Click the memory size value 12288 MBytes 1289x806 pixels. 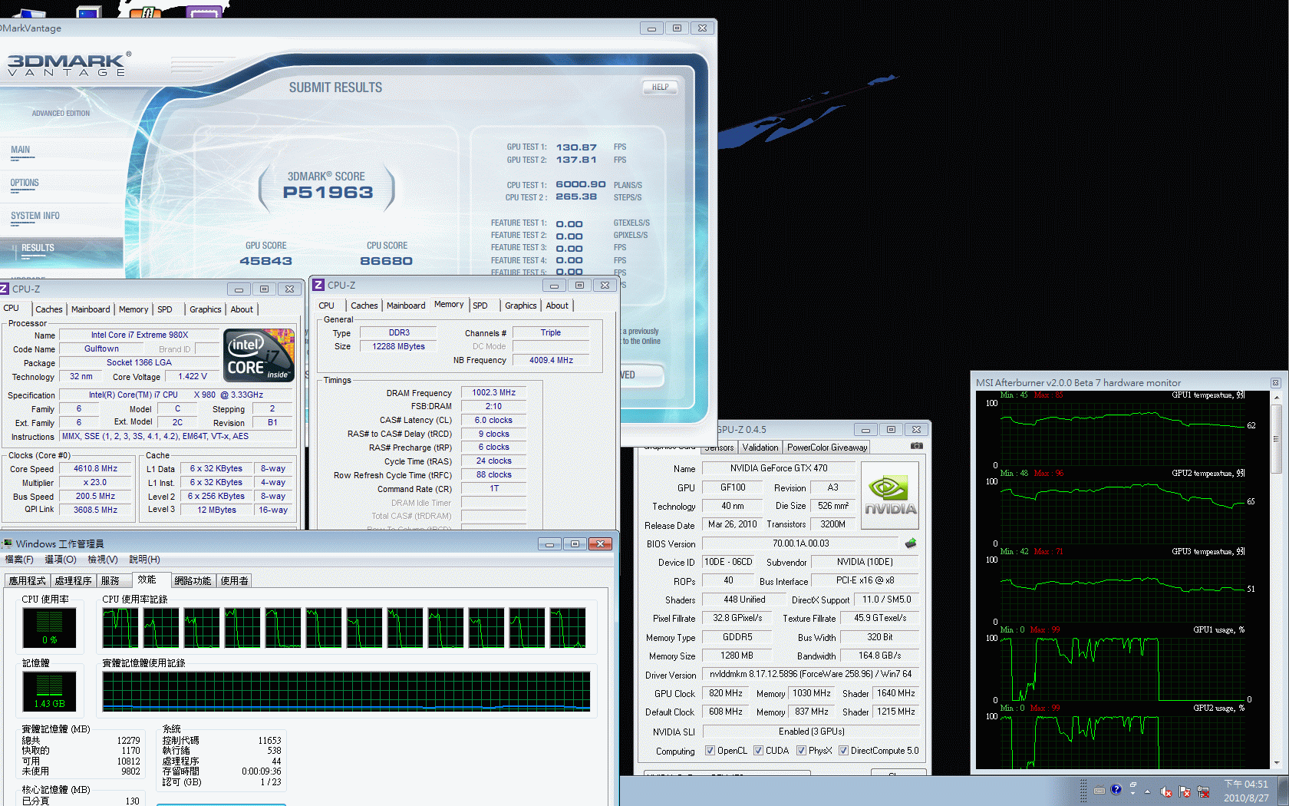pyautogui.click(x=399, y=346)
